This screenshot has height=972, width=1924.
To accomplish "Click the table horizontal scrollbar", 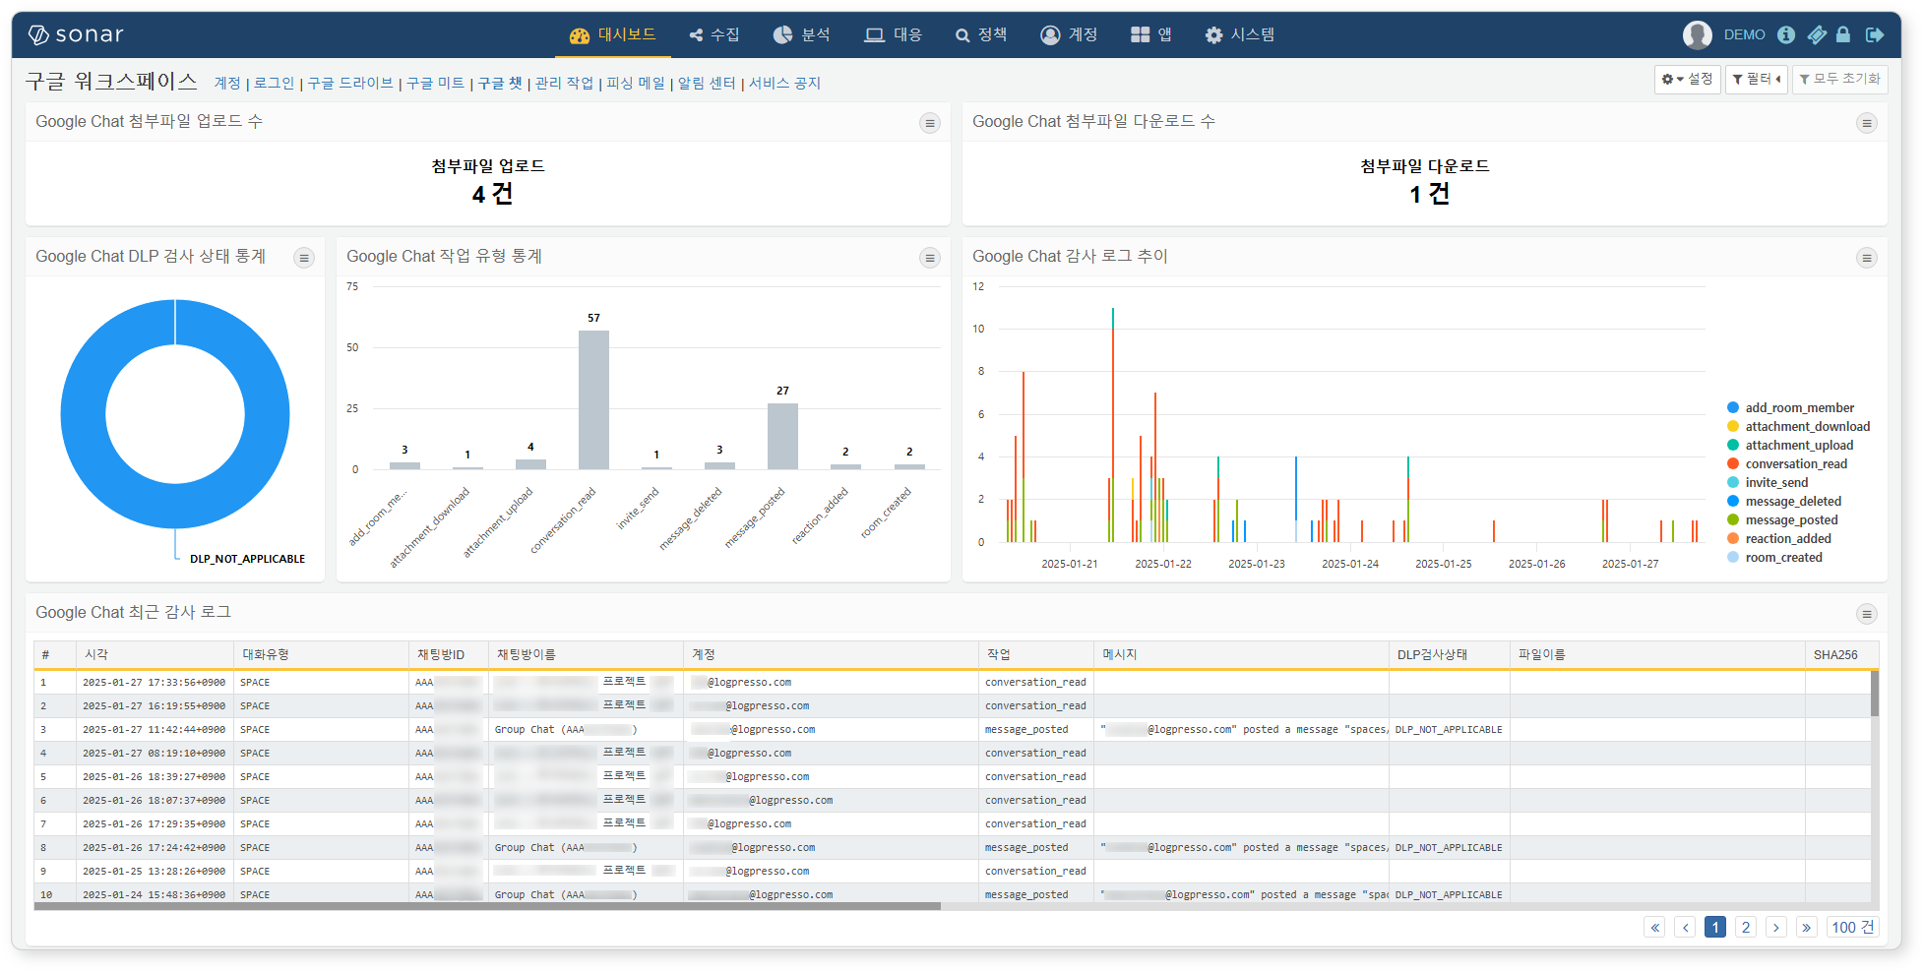I will coord(488,906).
